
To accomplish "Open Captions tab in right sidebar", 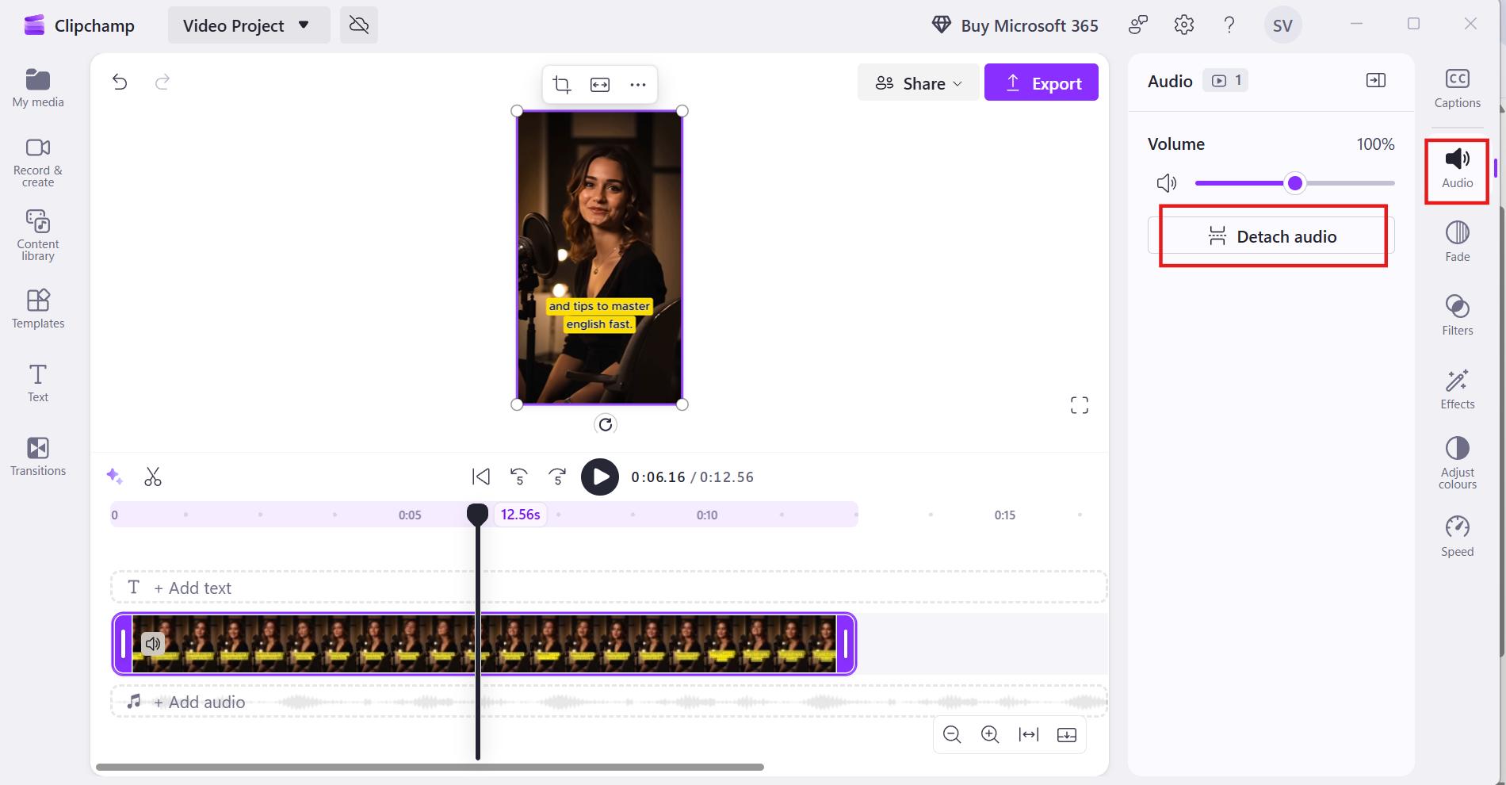I will point(1457,89).
